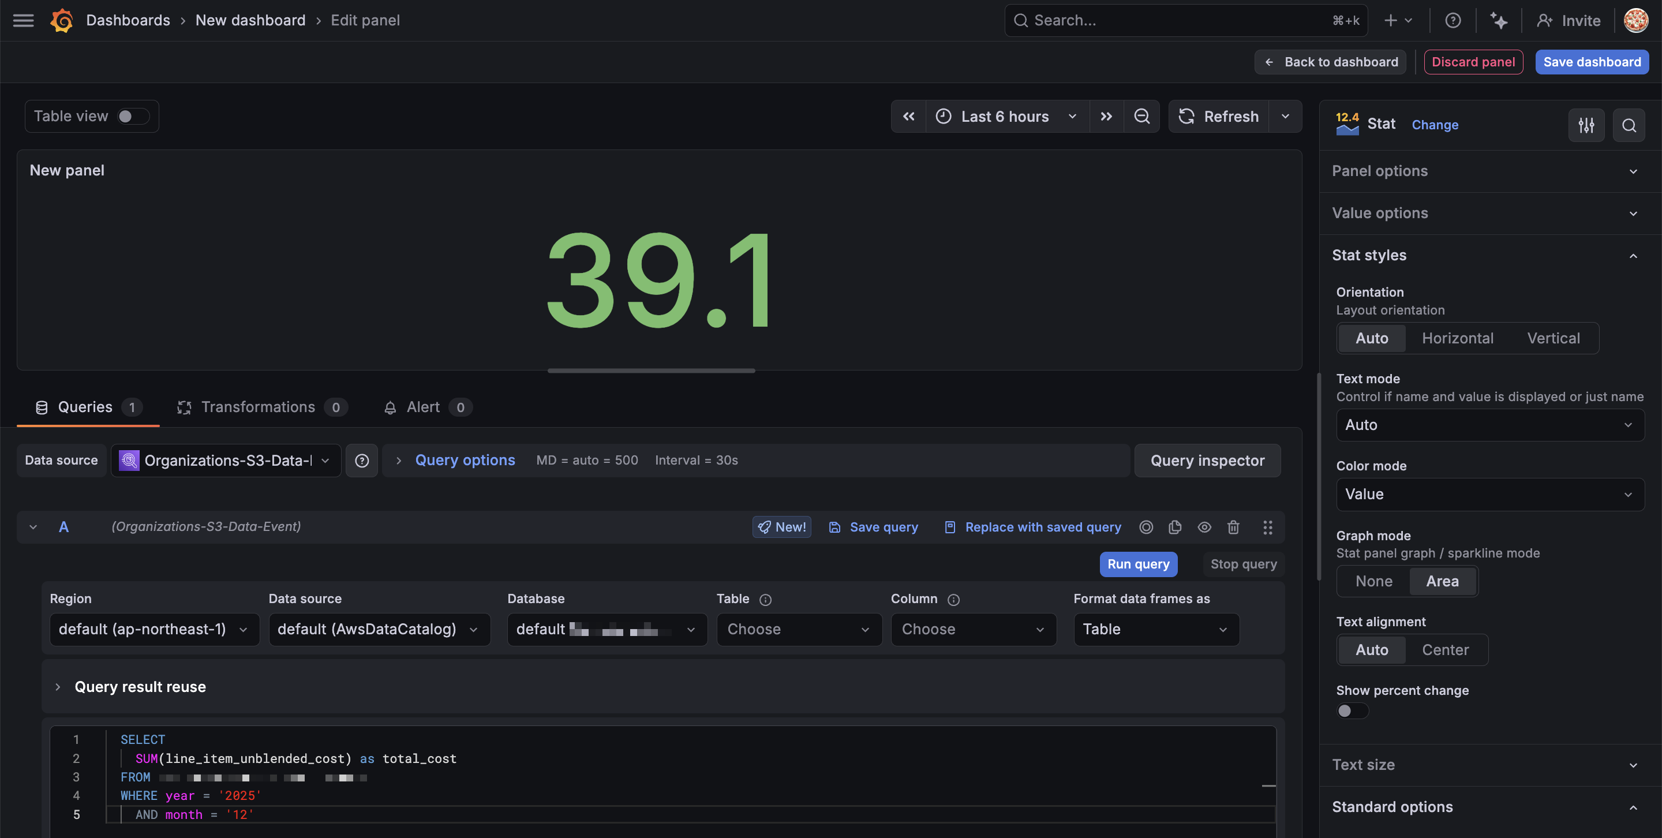Image resolution: width=1662 pixels, height=838 pixels.
Task: Expand the Query result reuse section
Action: [x=140, y=687]
